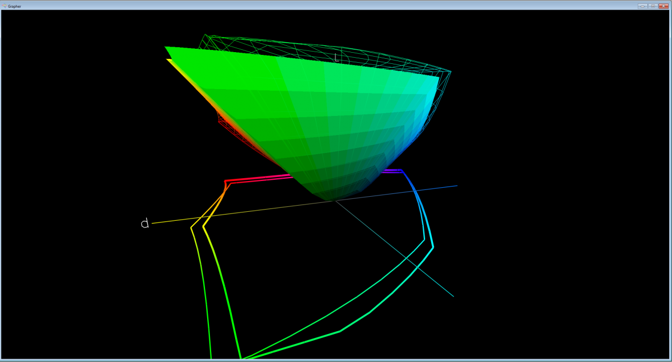Click the 'L' axis label above the surface
Image resolution: width=672 pixels, height=362 pixels.
click(x=336, y=57)
